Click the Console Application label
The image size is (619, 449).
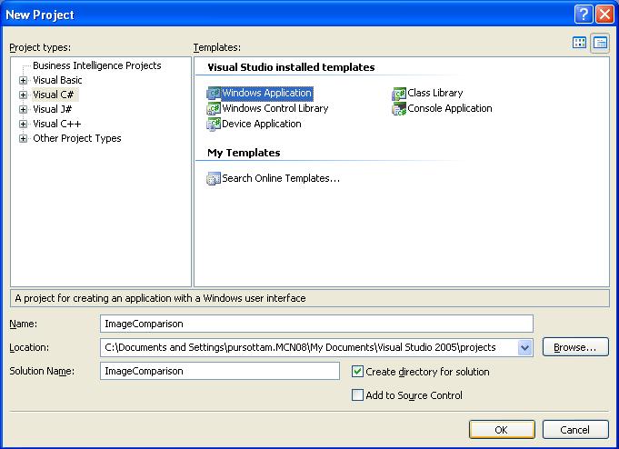coord(450,108)
